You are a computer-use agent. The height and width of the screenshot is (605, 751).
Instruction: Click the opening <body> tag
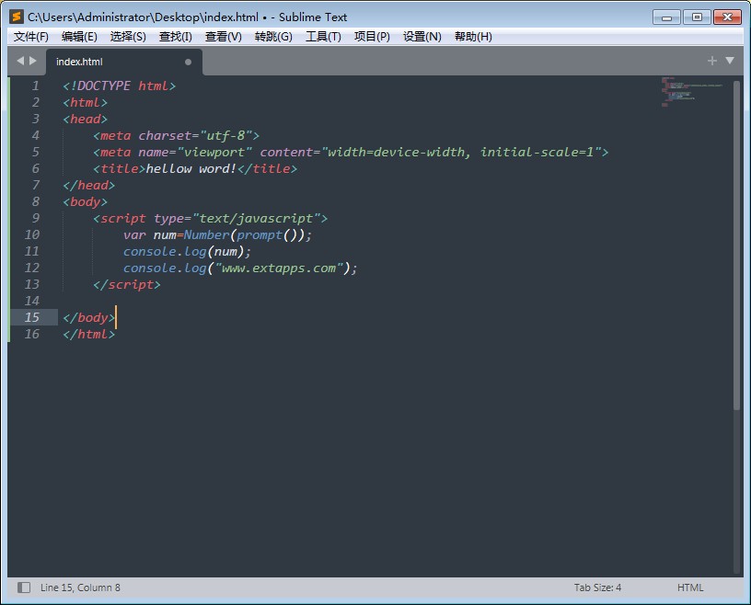click(x=86, y=201)
